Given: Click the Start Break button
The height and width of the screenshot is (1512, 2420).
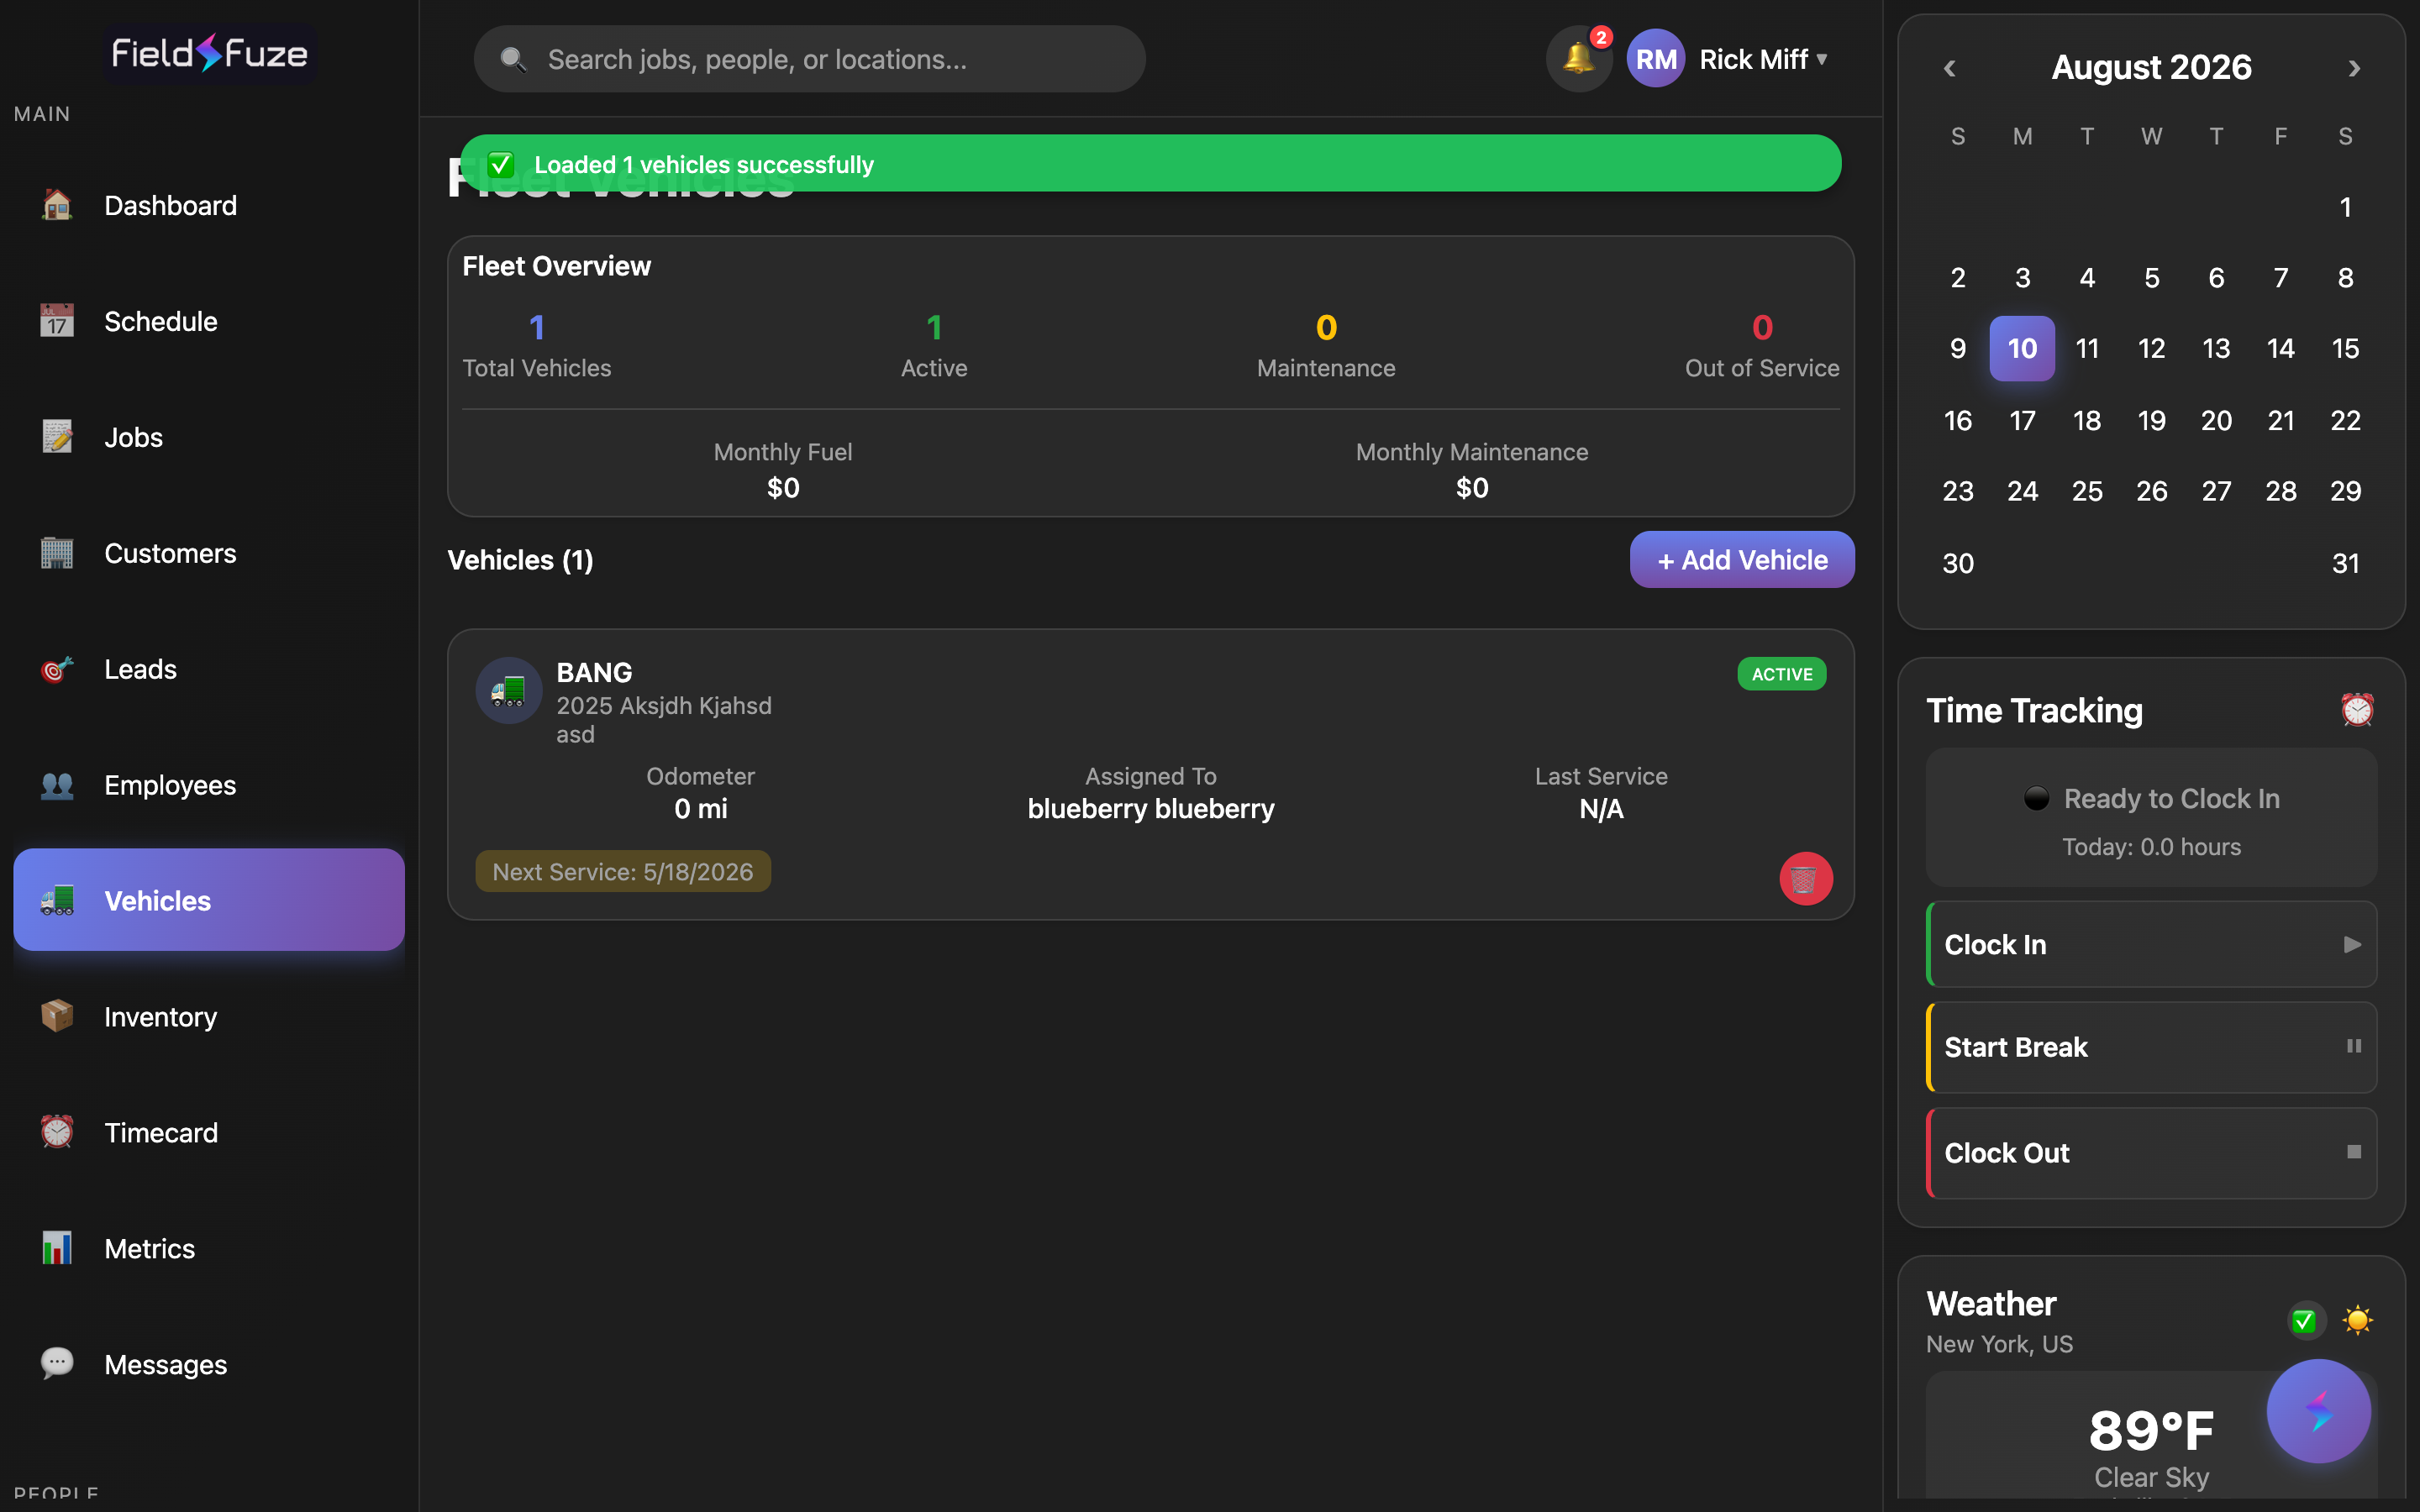Looking at the screenshot, I should pyautogui.click(x=2151, y=1047).
